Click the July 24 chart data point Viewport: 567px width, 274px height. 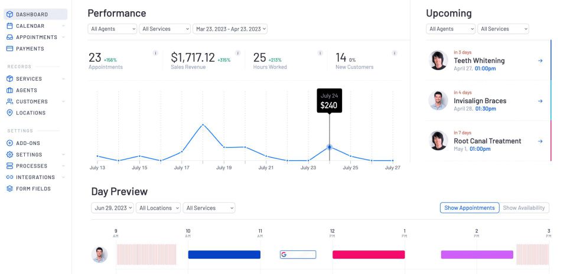point(330,147)
